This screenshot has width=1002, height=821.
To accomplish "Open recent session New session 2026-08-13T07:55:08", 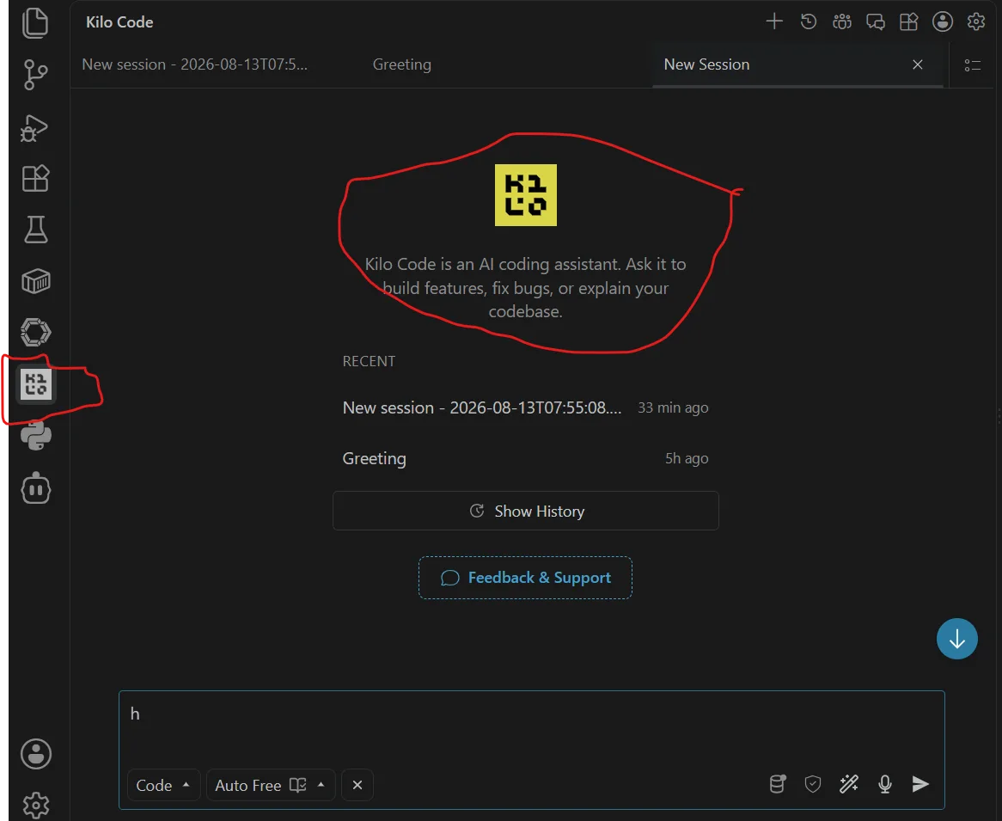I will (x=525, y=408).
